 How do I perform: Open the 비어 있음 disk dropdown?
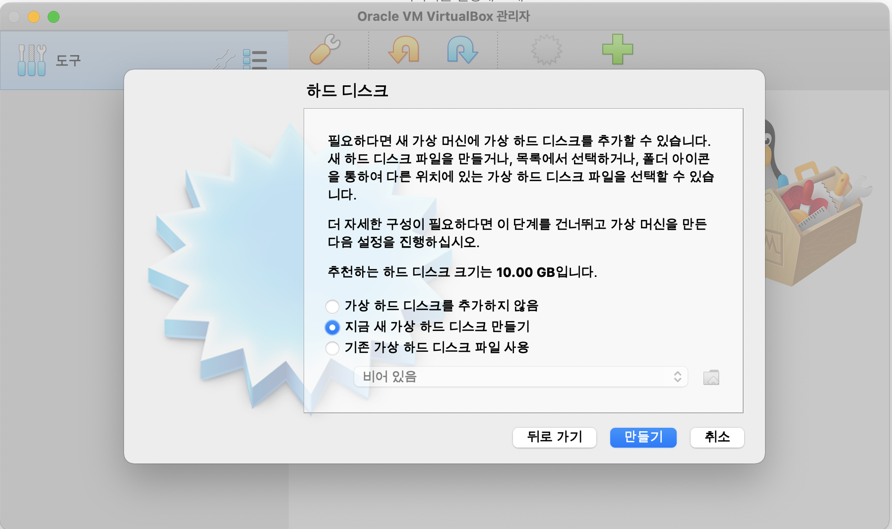click(x=520, y=377)
